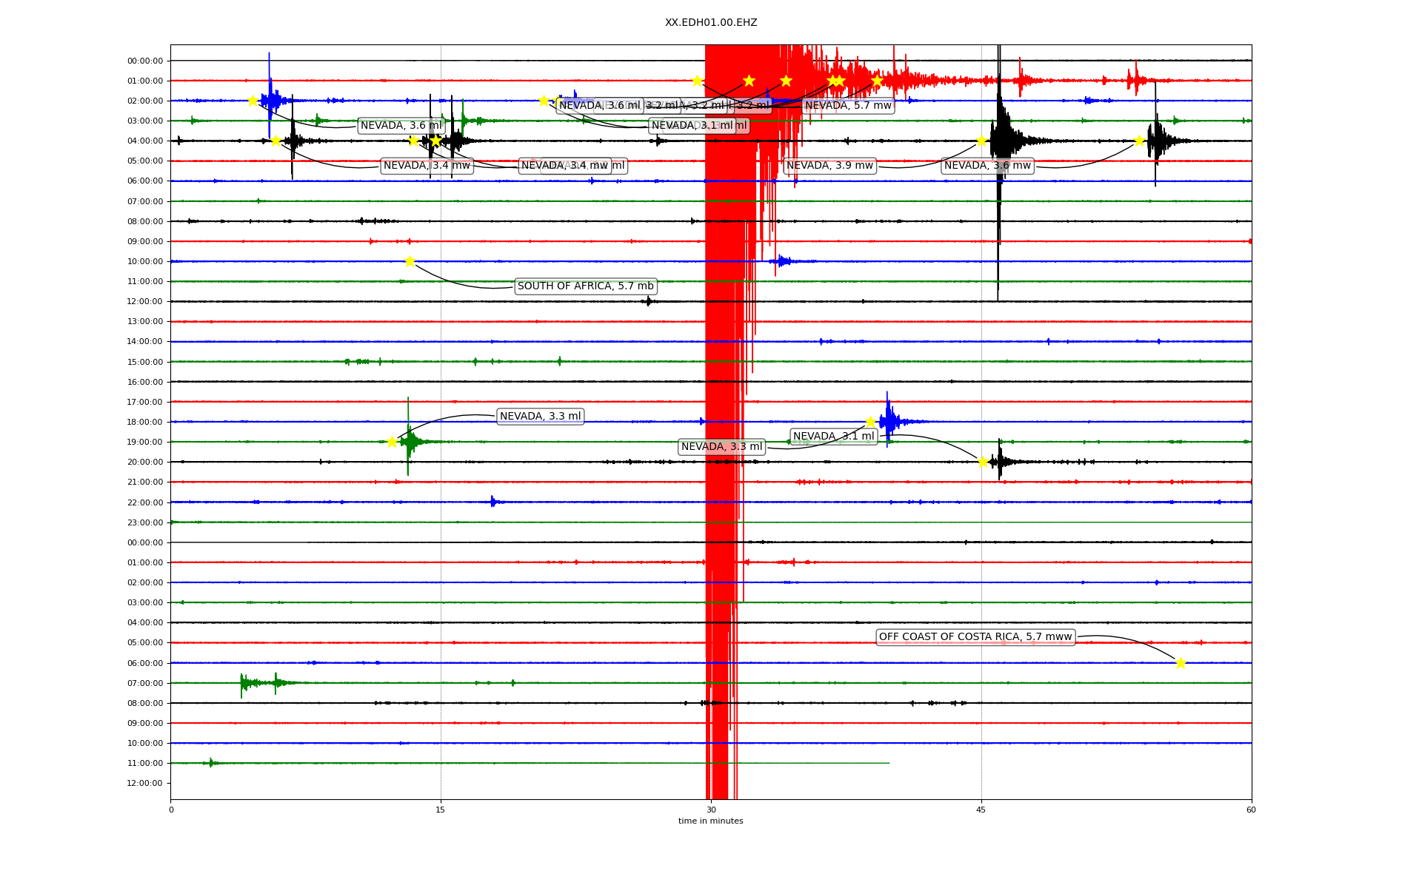
Task: Click the star on the 20:00:00 black trace
Action: [x=983, y=462]
